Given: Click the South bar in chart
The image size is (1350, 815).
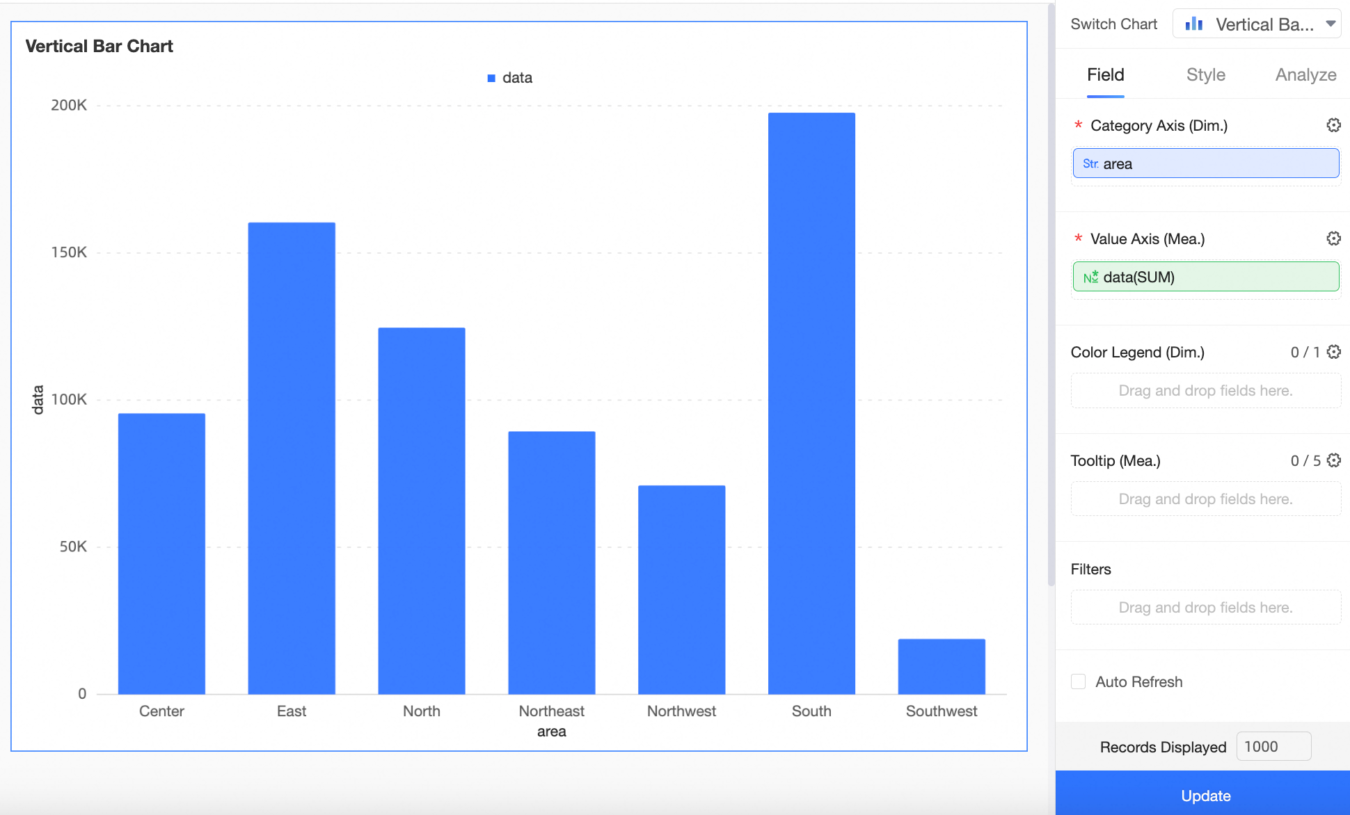Looking at the screenshot, I should click(x=811, y=403).
